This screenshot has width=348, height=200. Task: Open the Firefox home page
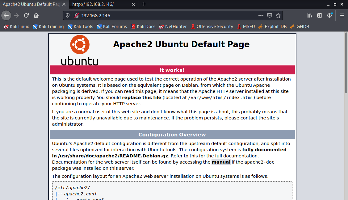tap(36, 15)
